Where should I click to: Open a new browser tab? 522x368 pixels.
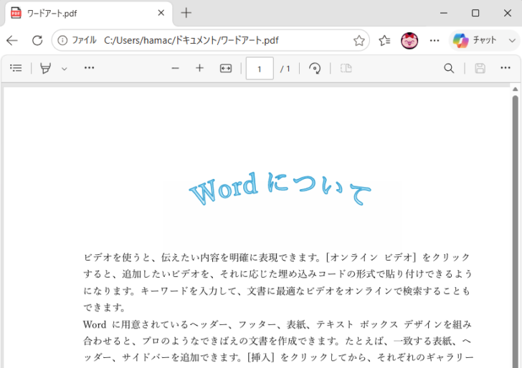(x=186, y=13)
